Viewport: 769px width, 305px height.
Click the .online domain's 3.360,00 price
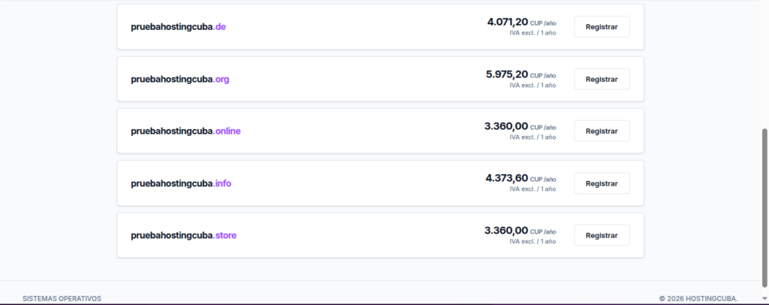506,126
